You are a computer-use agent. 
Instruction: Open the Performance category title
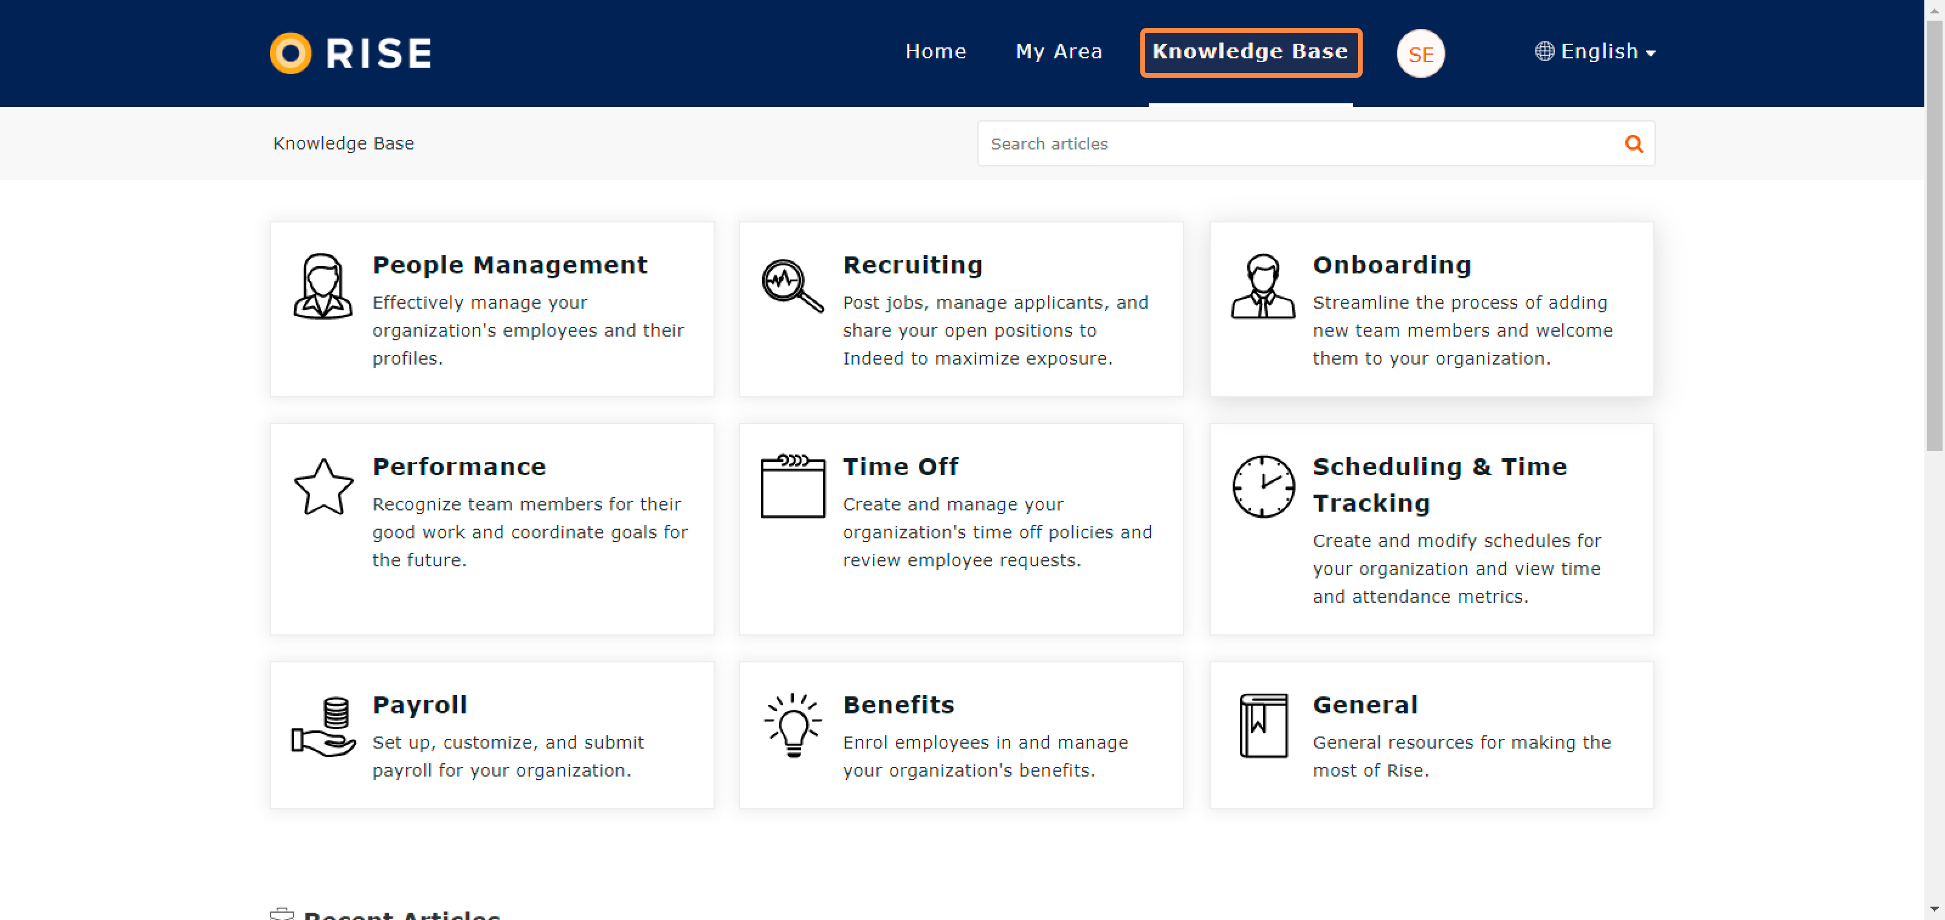tap(459, 467)
